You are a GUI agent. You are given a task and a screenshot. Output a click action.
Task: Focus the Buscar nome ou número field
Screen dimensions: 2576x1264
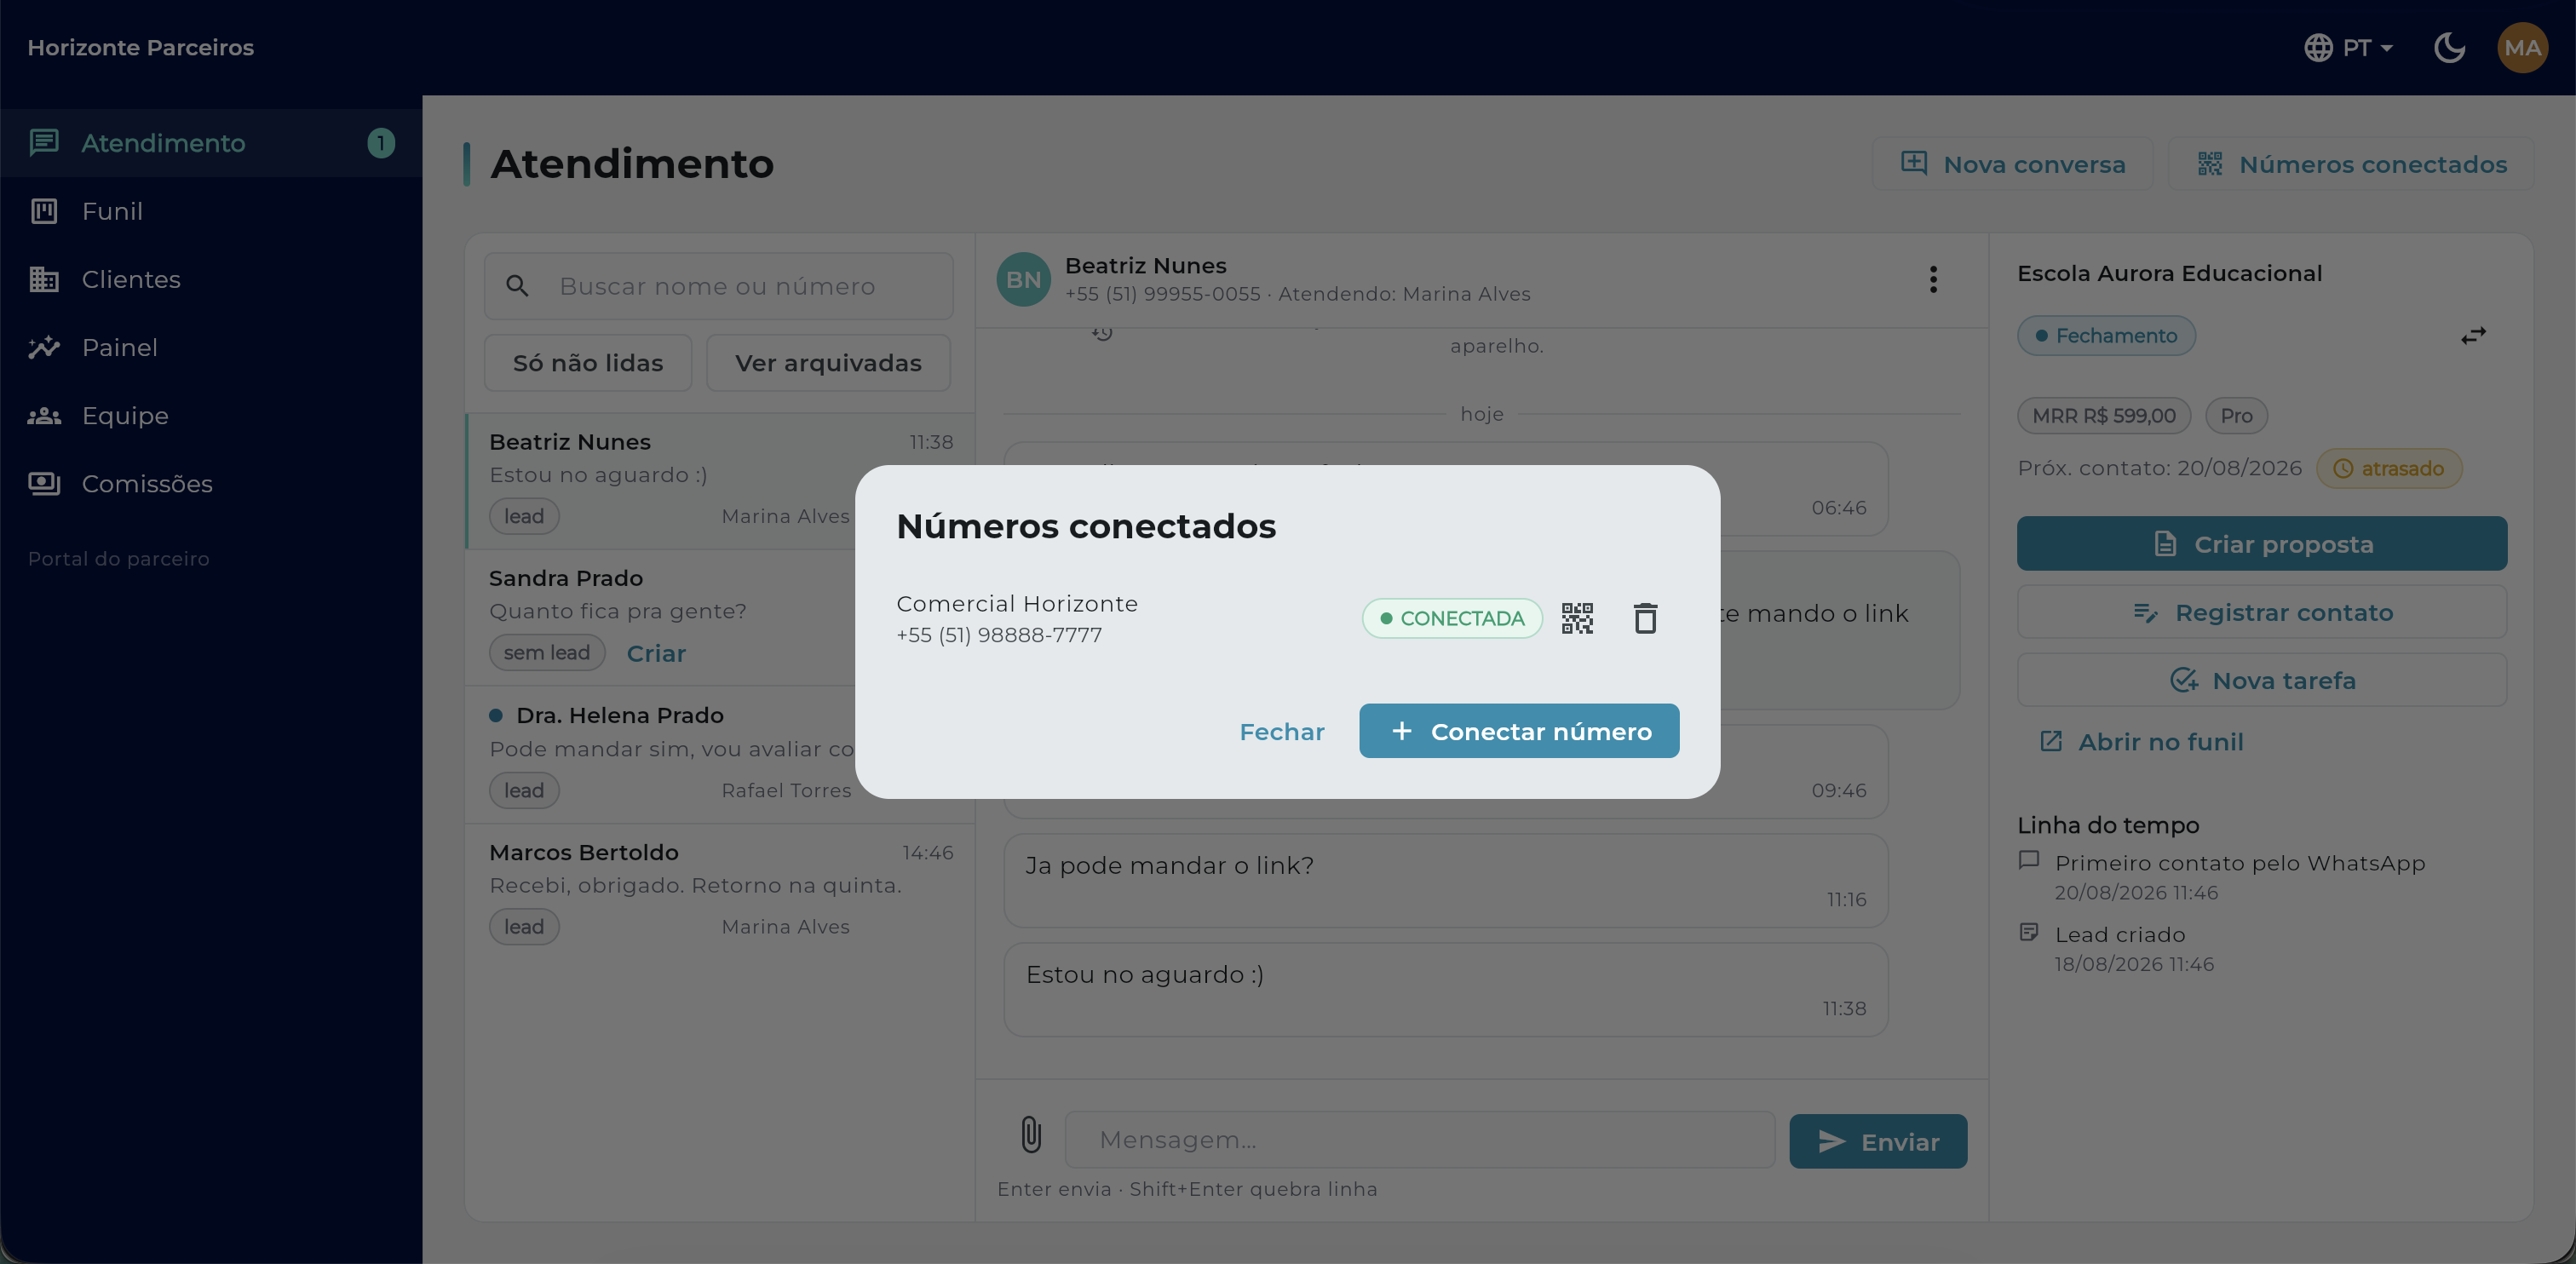coord(718,286)
